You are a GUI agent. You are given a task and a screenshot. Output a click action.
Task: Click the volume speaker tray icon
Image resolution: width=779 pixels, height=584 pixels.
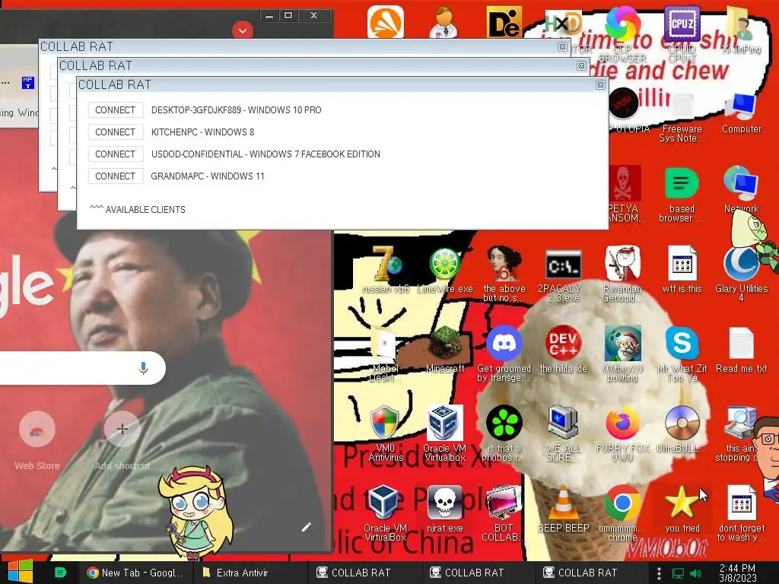[x=695, y=573]
